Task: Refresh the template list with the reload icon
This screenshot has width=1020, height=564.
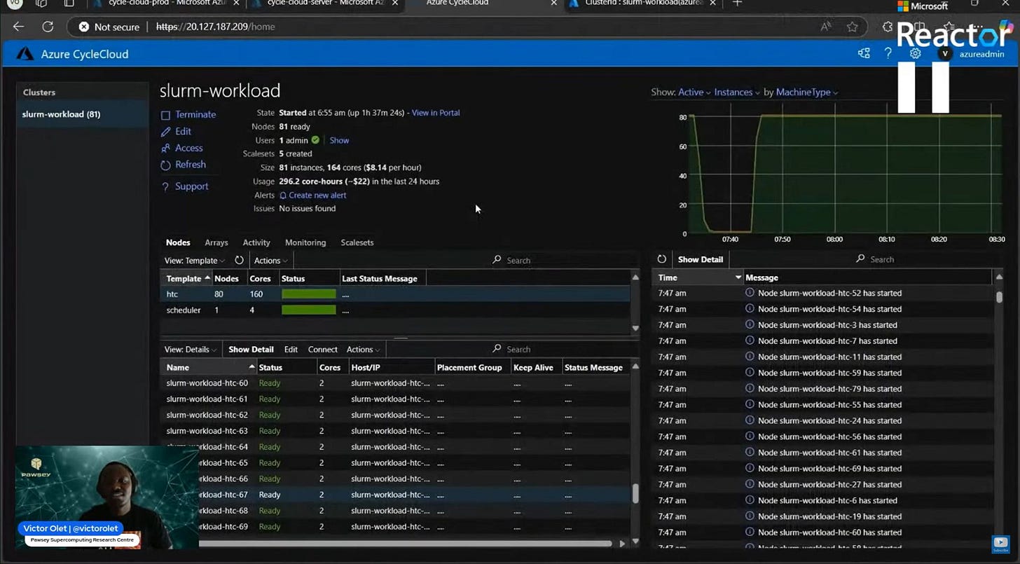Action: point(239,260)
